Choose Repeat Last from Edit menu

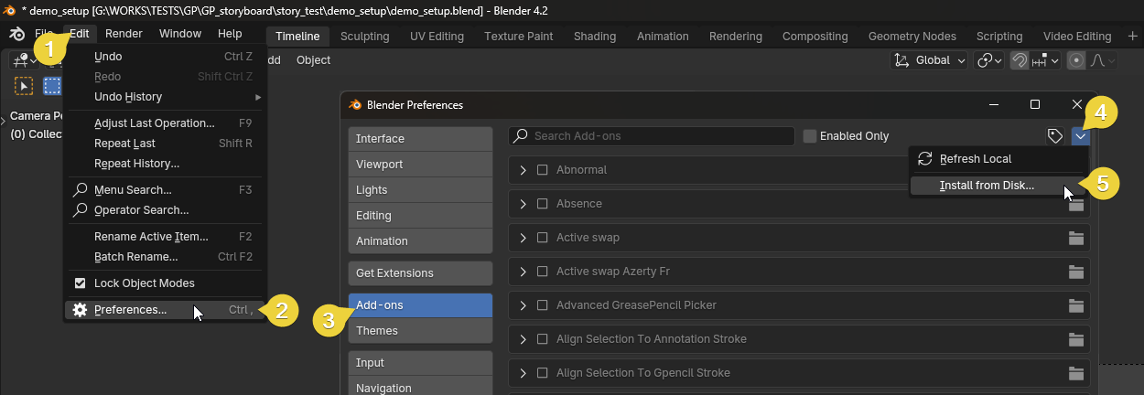(x=166, y=144)
